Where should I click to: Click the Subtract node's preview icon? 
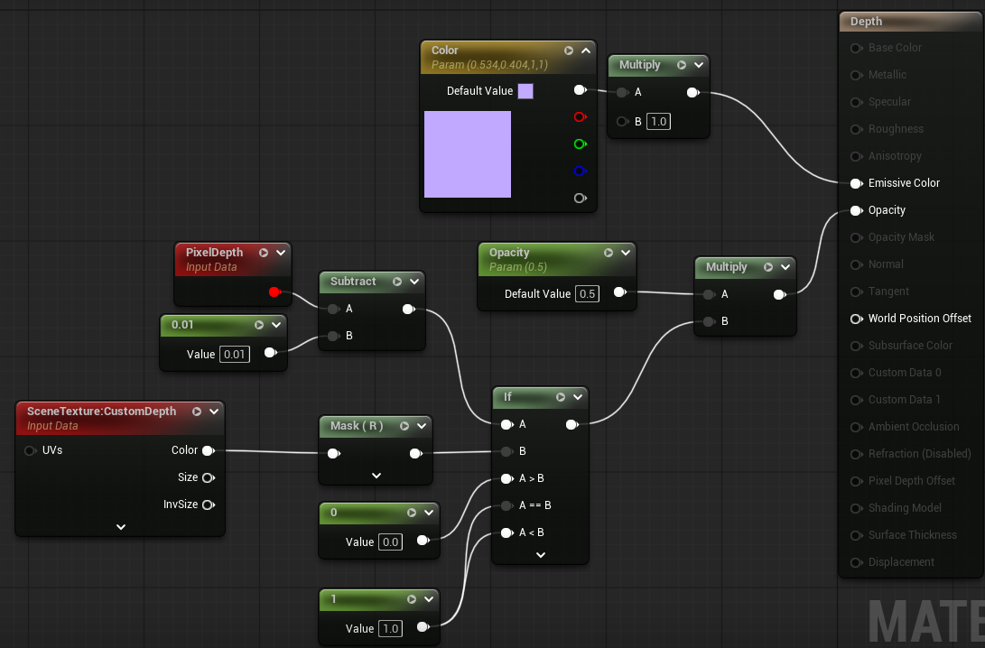(397, 282)
